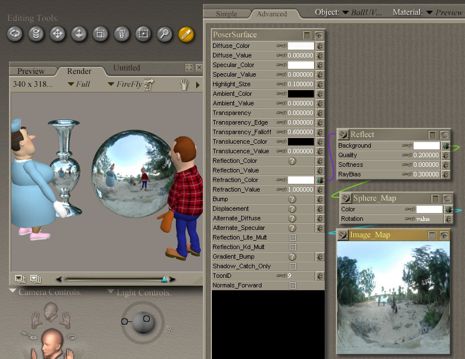Select the Magnifier tool
The height and width of the screenshot is (359, 465).
[165, 34]
